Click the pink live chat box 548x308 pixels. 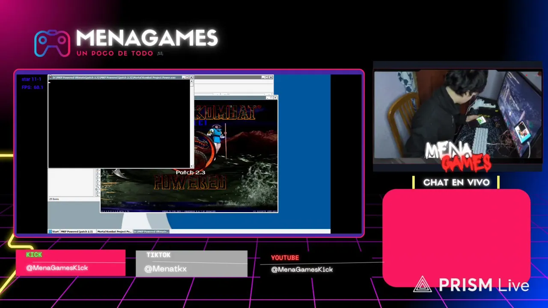(x=456, y=238)
